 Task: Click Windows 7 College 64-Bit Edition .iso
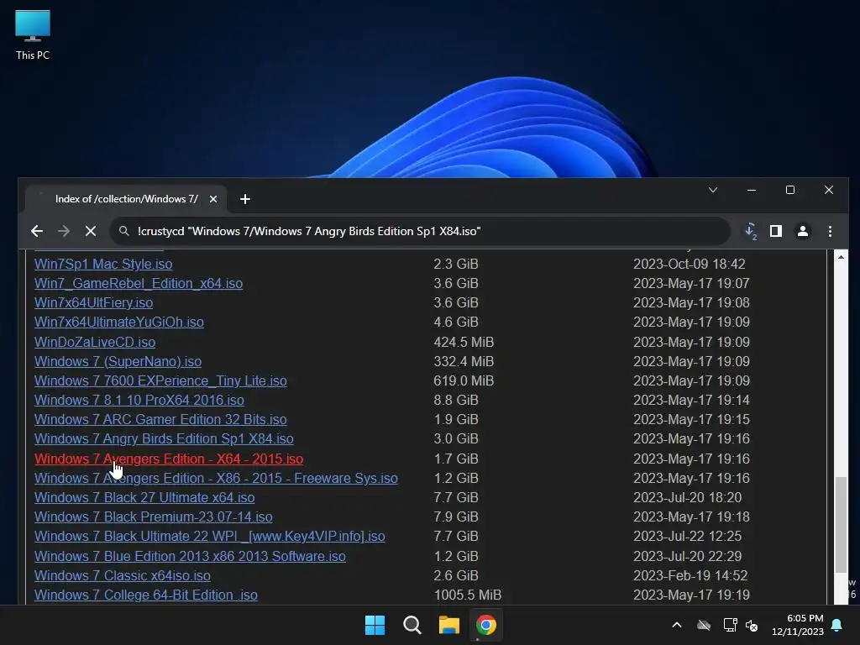(146, 595)
